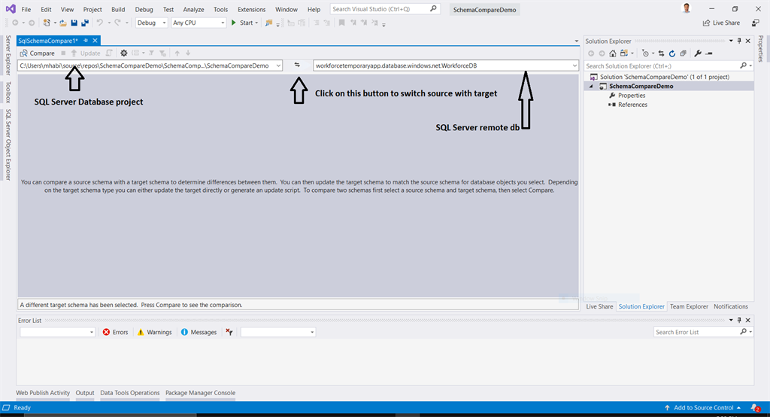Open schema compare options gear
Viewport: 770px width, 417px height.
124,53
